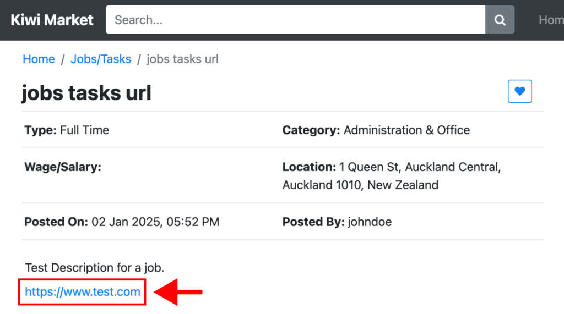Click the 'Administration & Office' category text
564x314 pixels.
(x=406, y=130)
